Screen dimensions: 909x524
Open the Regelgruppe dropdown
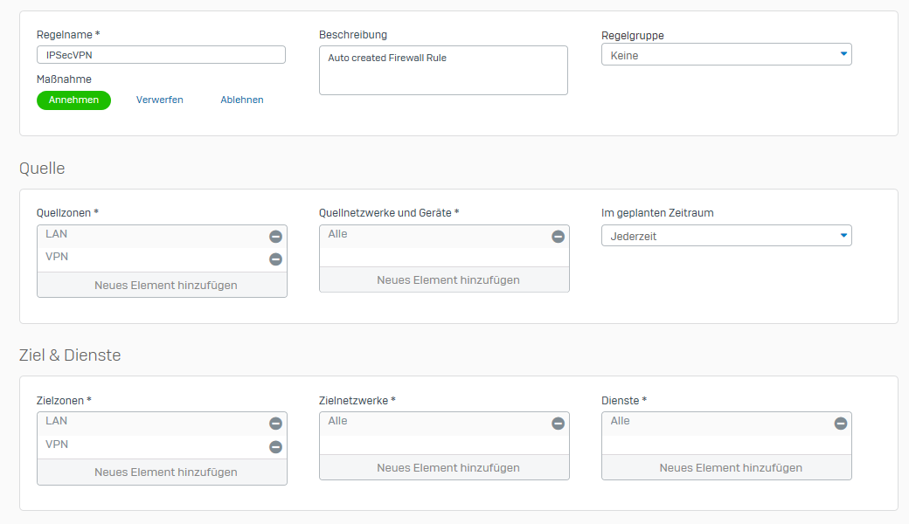(x=725, y=55)
